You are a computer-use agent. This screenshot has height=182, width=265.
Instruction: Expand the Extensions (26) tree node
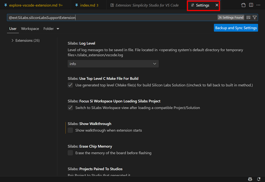click(x=12, y=40)
